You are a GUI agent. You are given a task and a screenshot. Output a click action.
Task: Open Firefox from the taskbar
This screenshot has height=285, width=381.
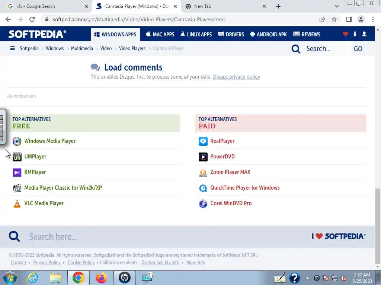click(101, 278)
